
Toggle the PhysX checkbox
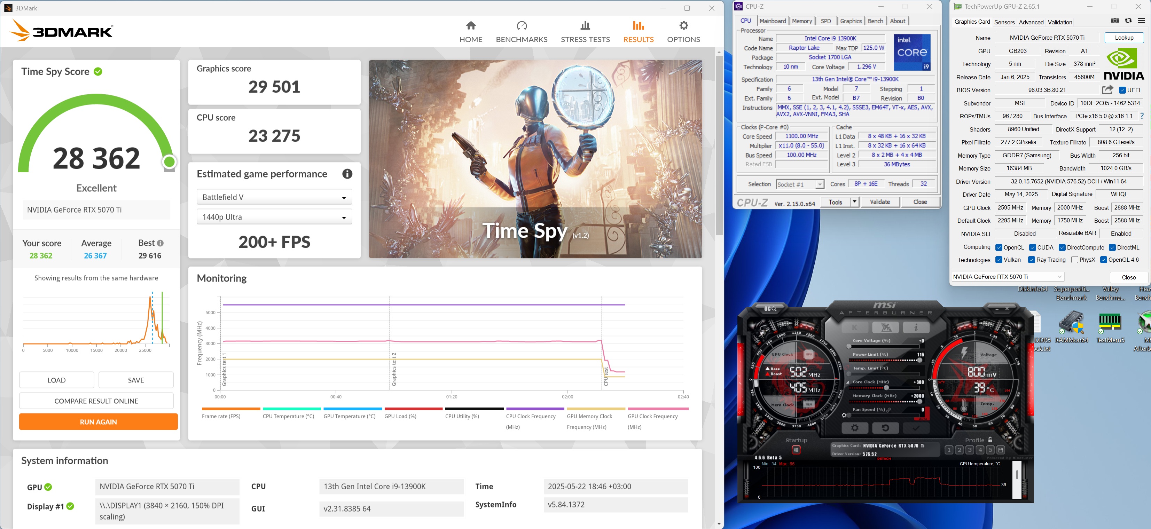click(1075, 260)
